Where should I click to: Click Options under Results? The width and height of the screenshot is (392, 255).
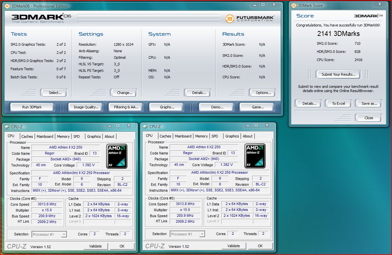[x=263, y=93]
